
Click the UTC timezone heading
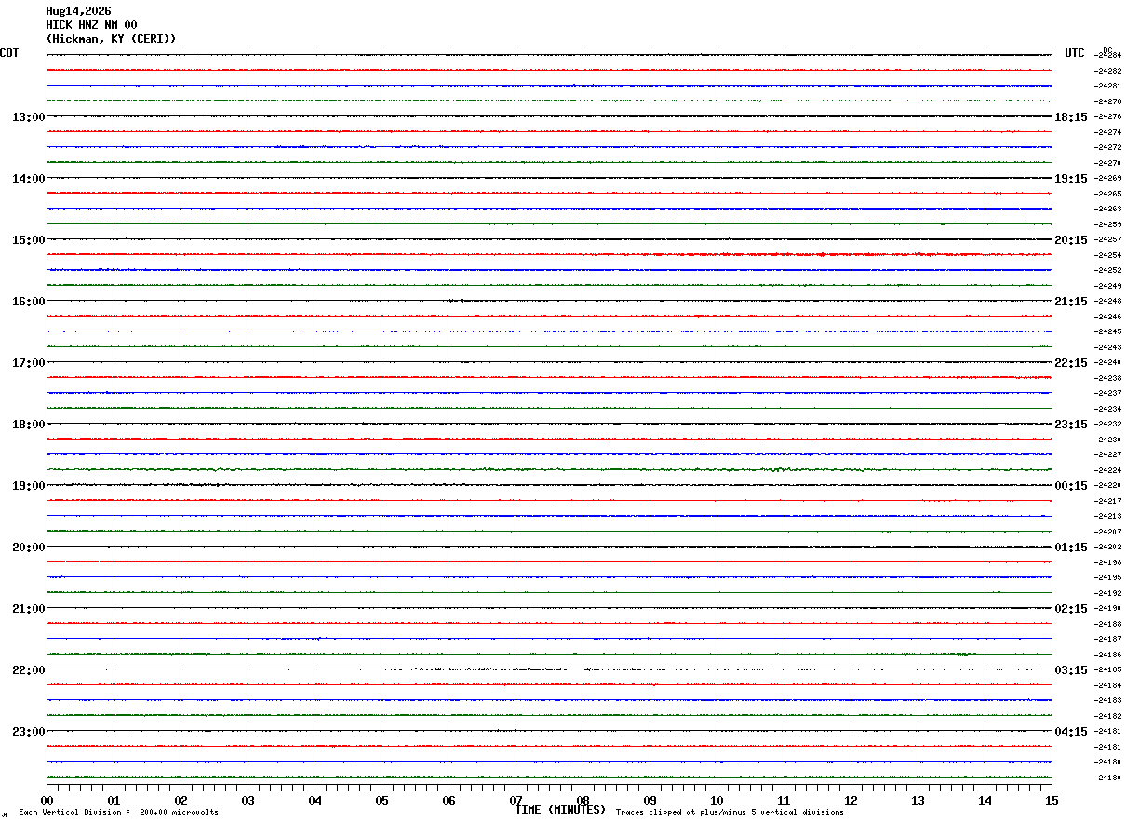pos(1075,53)
